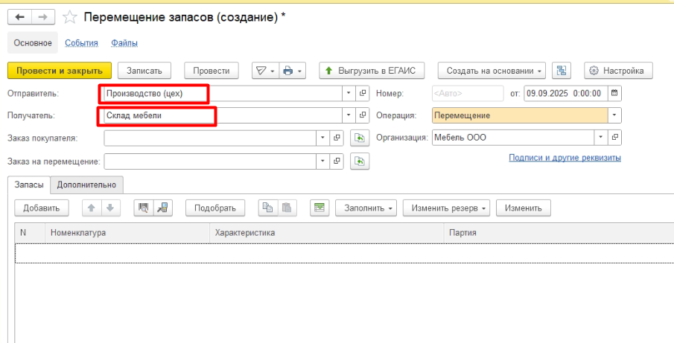Click the Организация field Мебель ООО
The height and width of the screenshot is (343, 674).
click(514, 138)
